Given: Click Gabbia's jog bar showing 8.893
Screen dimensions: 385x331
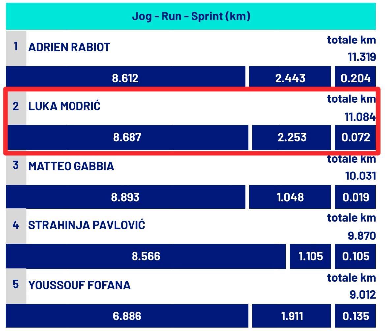Looking at the screenshot, I should click(126, 197).
